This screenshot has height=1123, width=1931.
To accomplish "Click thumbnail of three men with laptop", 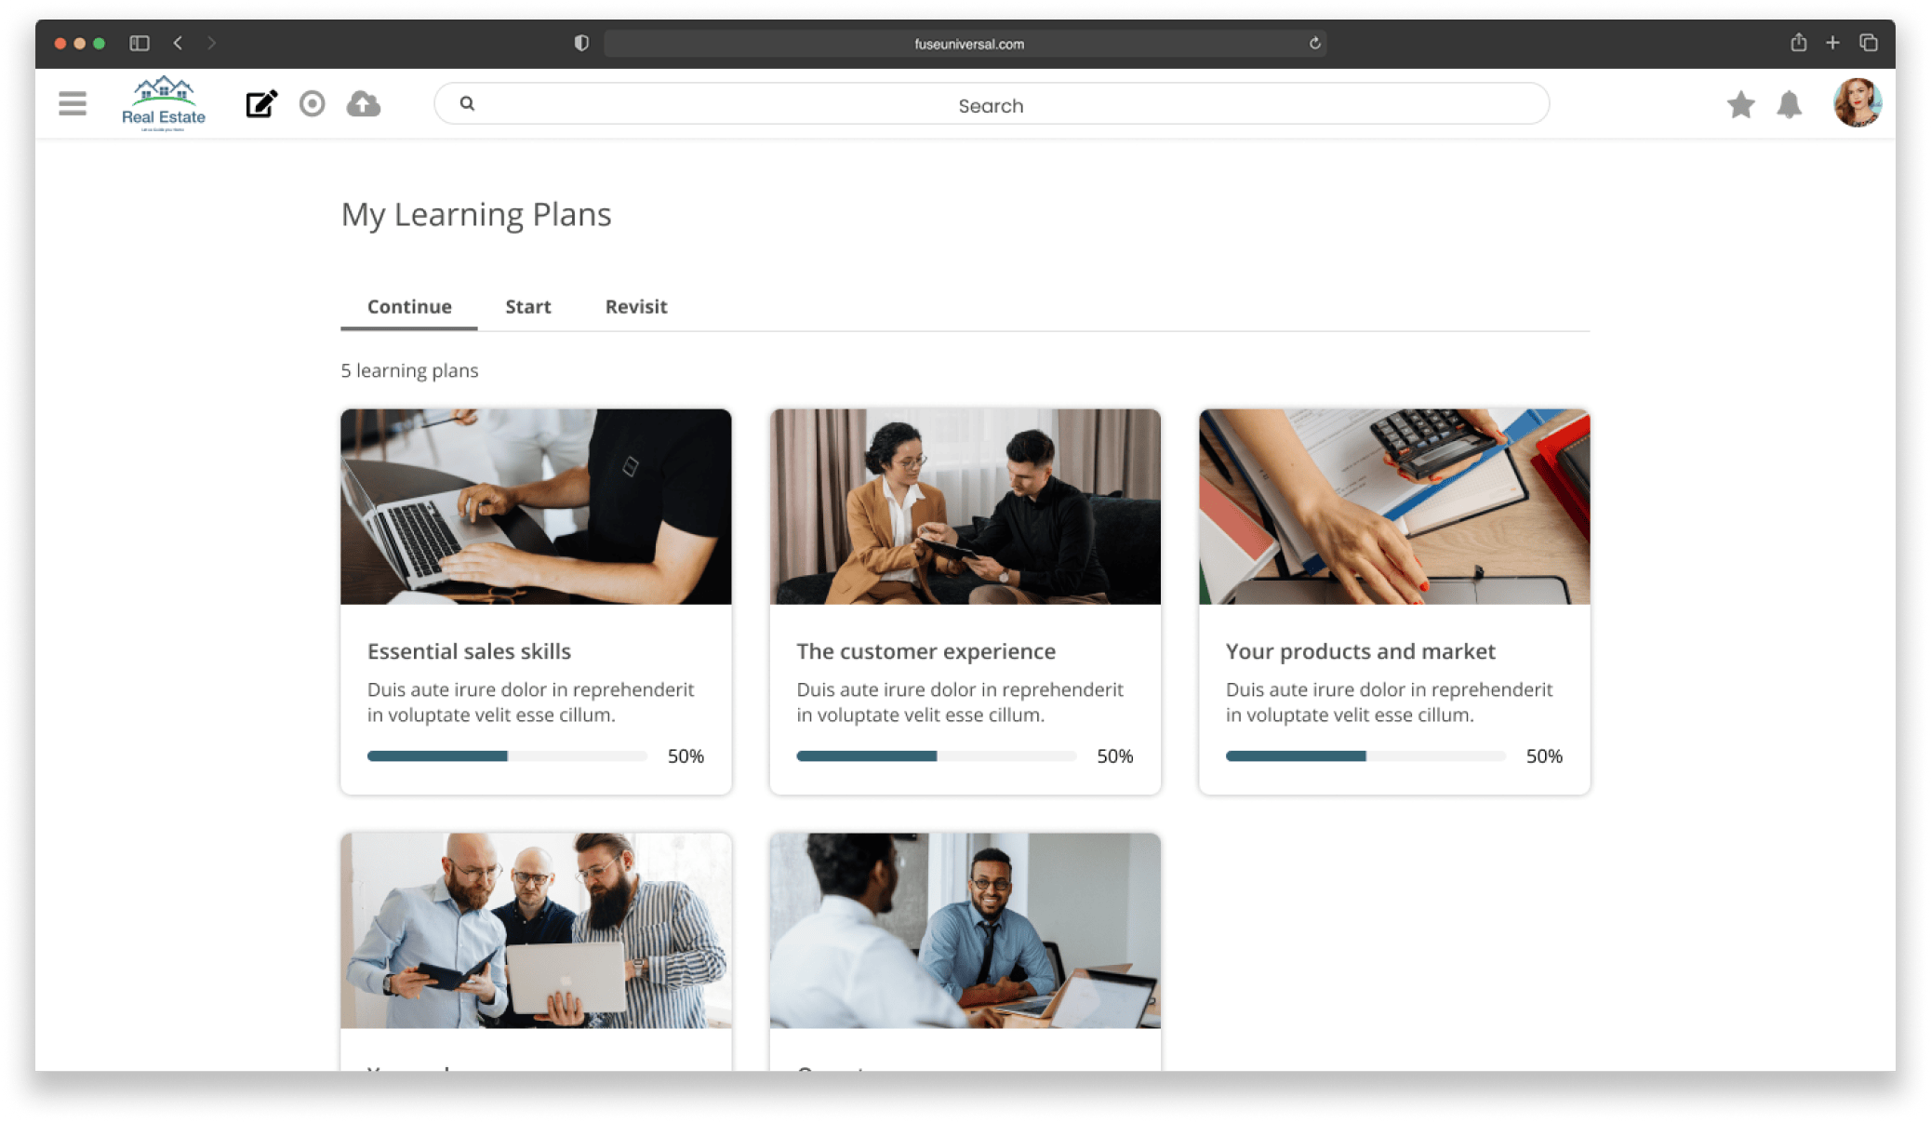I will click(x=536, y=930).
